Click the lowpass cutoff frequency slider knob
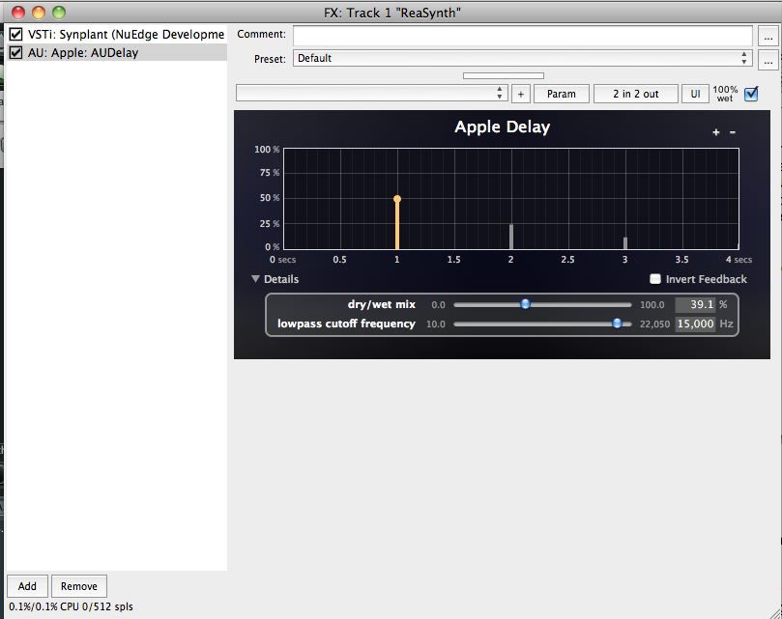Viewport: 782px width, 619px height. point(617,324)
